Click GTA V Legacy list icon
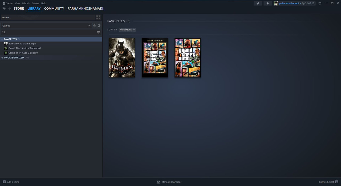Image resolution: width=341 pixels, height=186 pixels. [6, 53]
